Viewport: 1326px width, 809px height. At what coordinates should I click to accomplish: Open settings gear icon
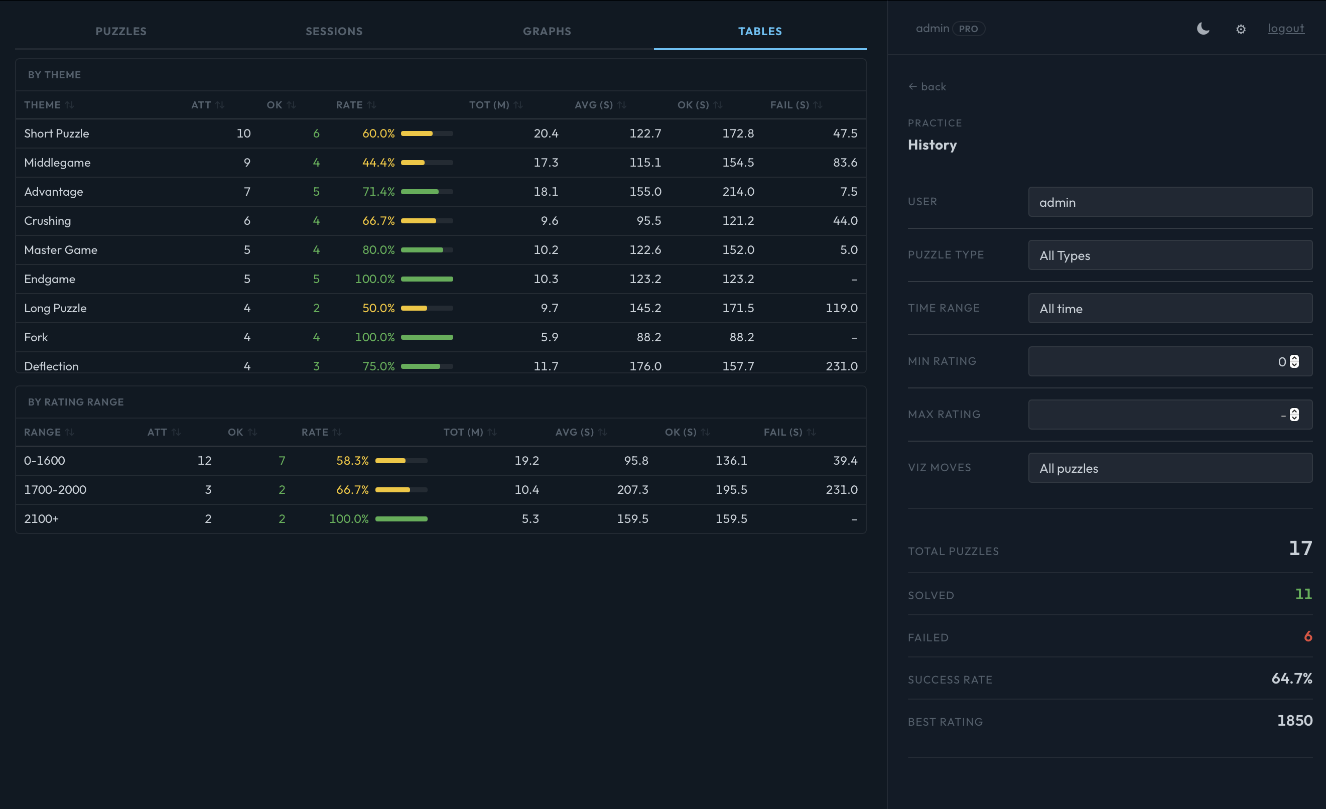tap(1241, 30)
